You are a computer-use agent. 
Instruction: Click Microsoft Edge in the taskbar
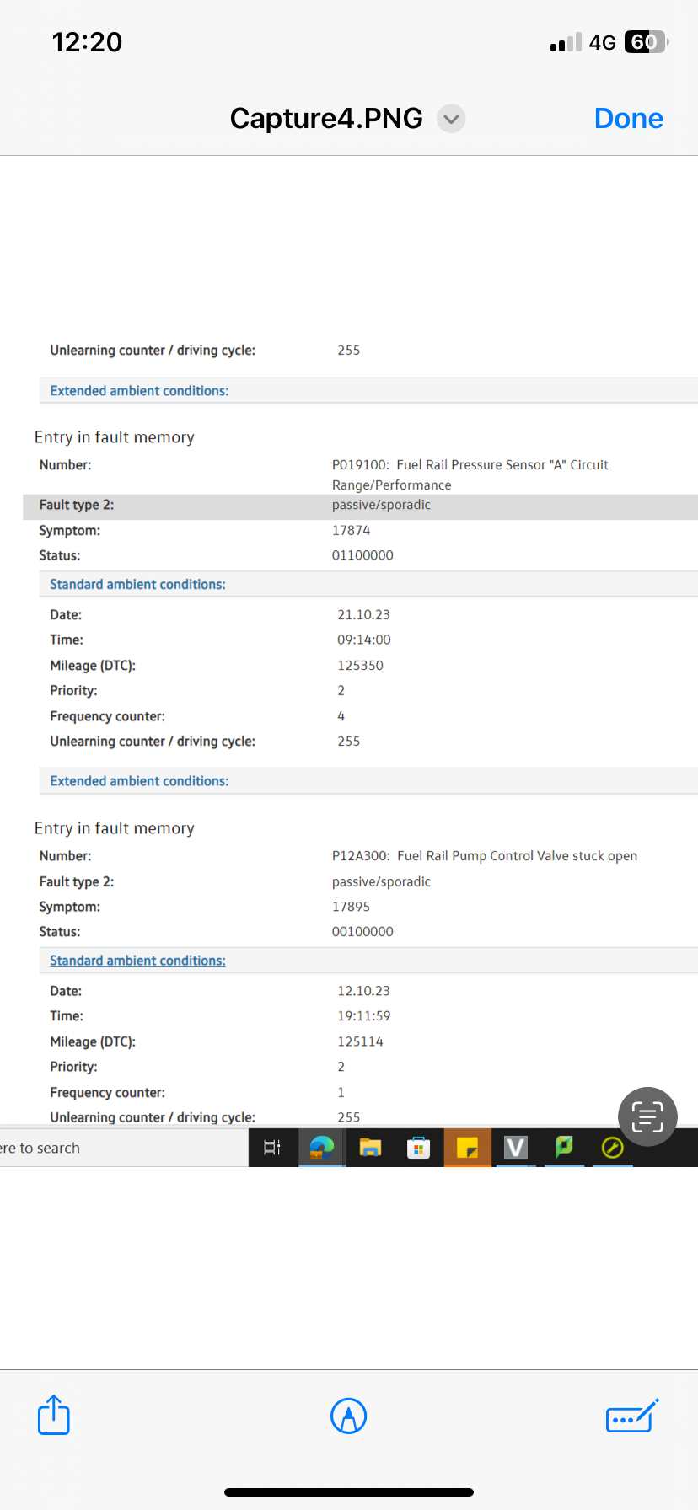[322, 1147]
